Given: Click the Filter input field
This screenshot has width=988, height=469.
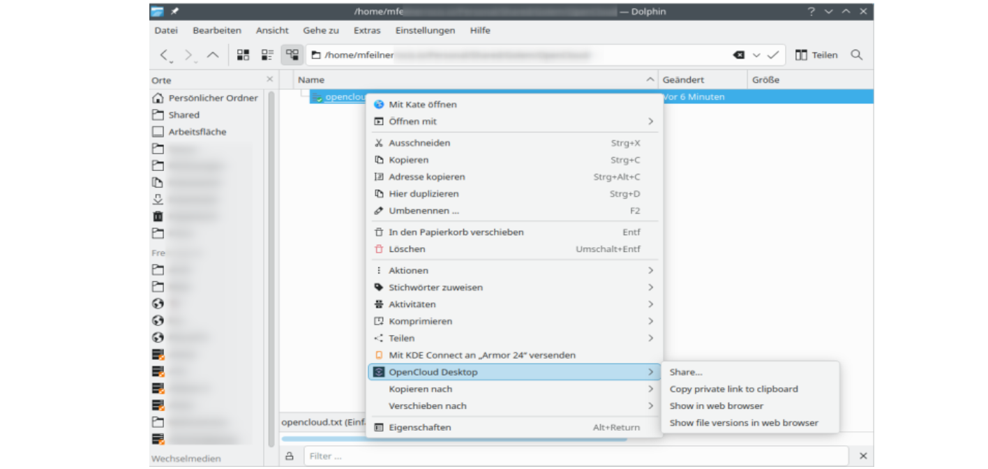Looking at the screenshot, I should coord(576,456).
